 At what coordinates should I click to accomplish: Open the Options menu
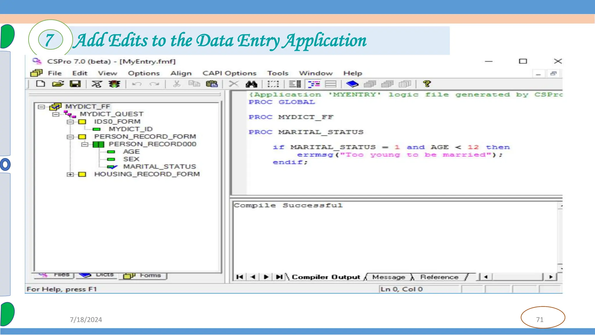[x=144, y=73]
